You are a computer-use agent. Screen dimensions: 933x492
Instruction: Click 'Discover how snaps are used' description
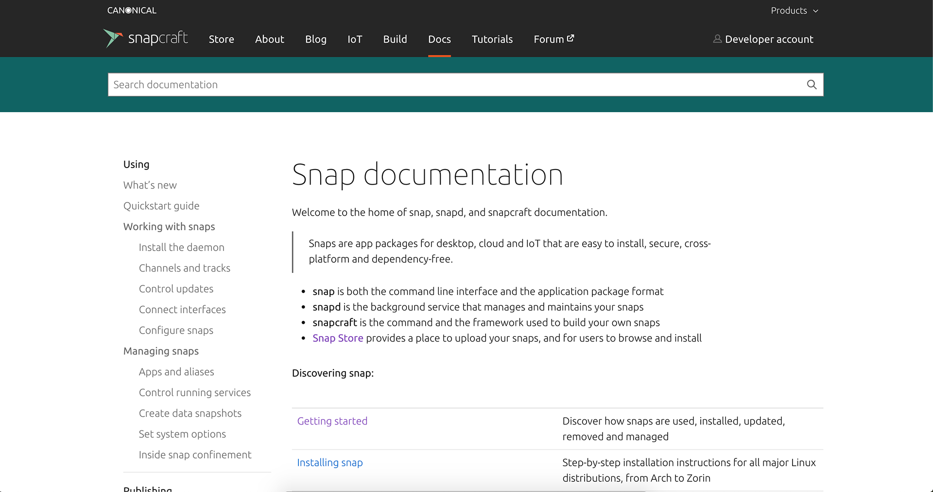[674, 429]
